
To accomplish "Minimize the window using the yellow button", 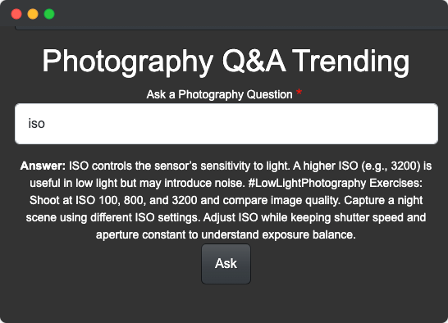I will pyautogui.click(x=33, y=14).
